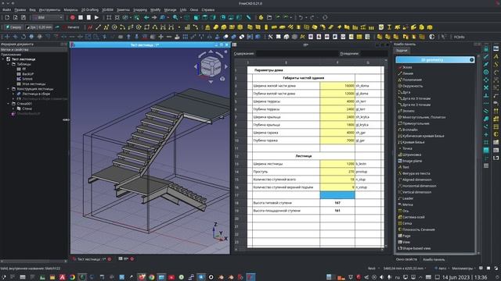
Task: Select the Draft line tool icon
Action: click(x=98, y=27)
